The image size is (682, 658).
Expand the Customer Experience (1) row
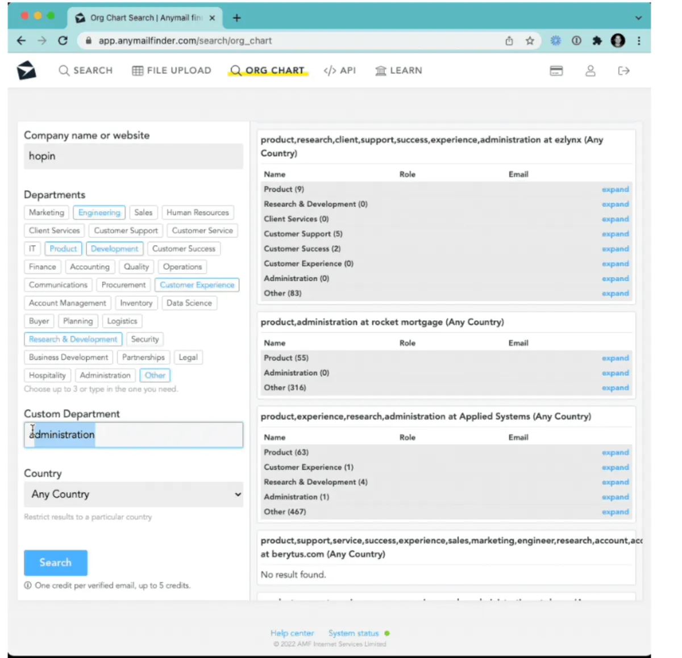[616, 467]
